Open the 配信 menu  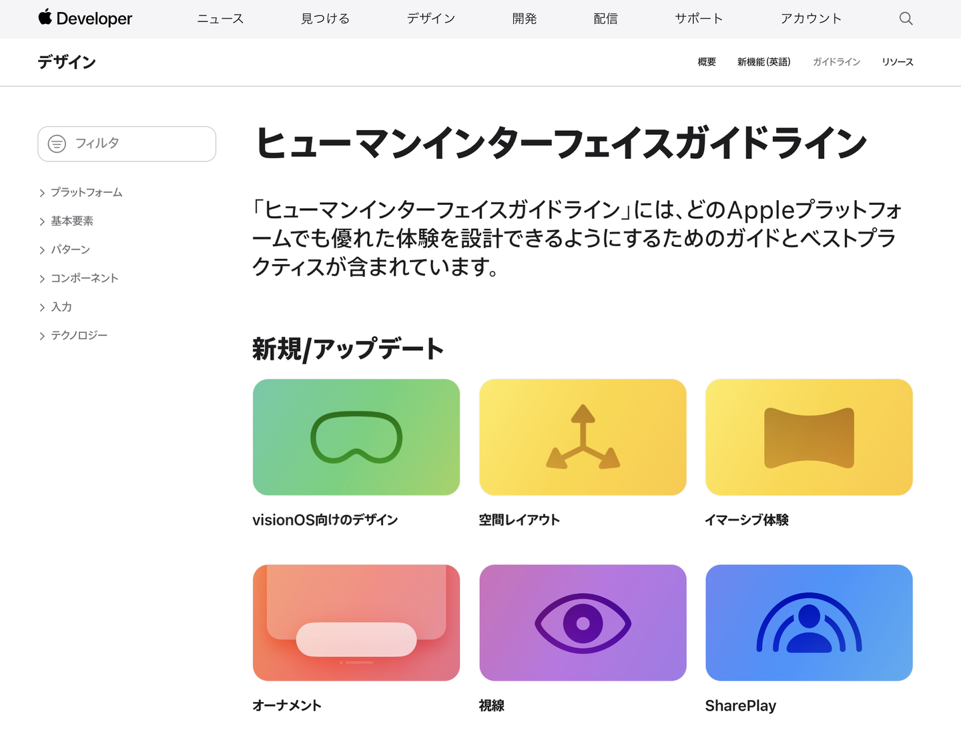click(606, 19)
